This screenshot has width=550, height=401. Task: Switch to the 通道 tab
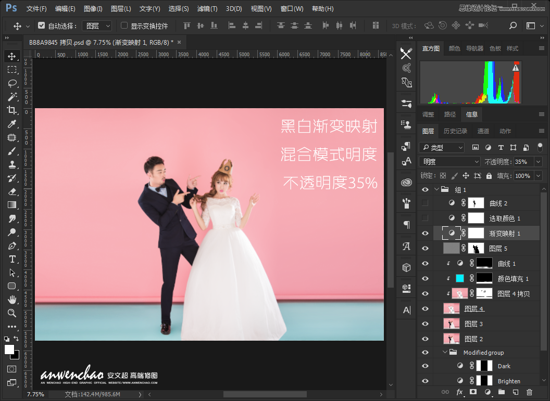click(483, 131)
